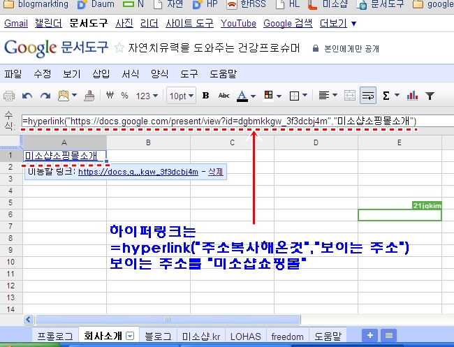
Task: Click the horizontal scrollbar left arrow
Action: [x=28, y=319]
